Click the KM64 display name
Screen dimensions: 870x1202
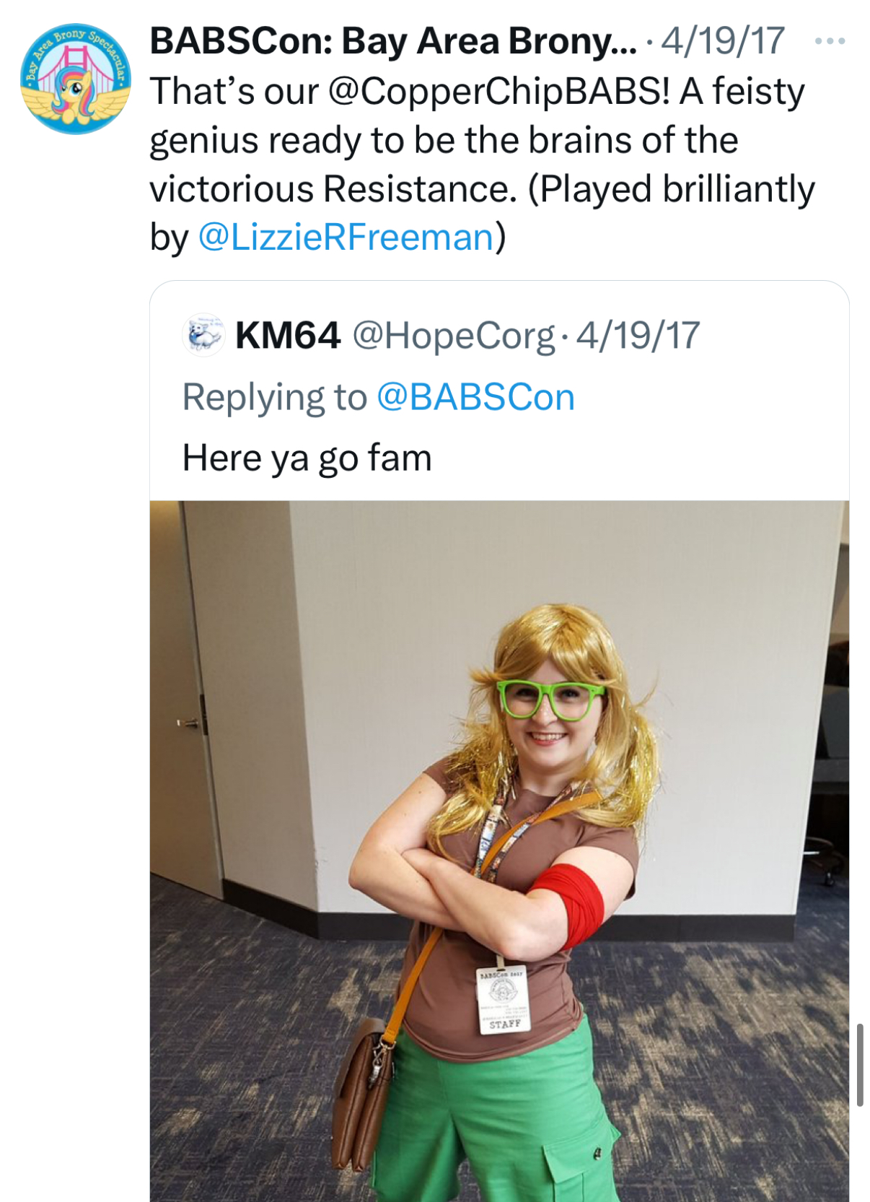287,335
